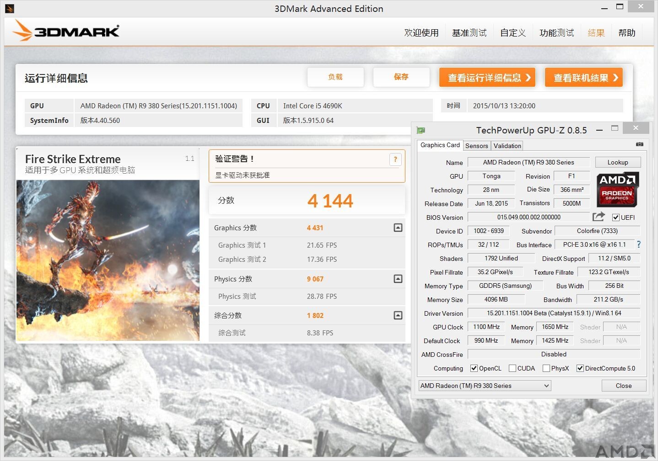
Task: Click the BIOS Version field
Action: [529, 217]
